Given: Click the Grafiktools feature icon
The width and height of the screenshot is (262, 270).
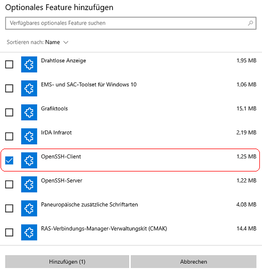Looking at the screenshot, I should point(29,112).
